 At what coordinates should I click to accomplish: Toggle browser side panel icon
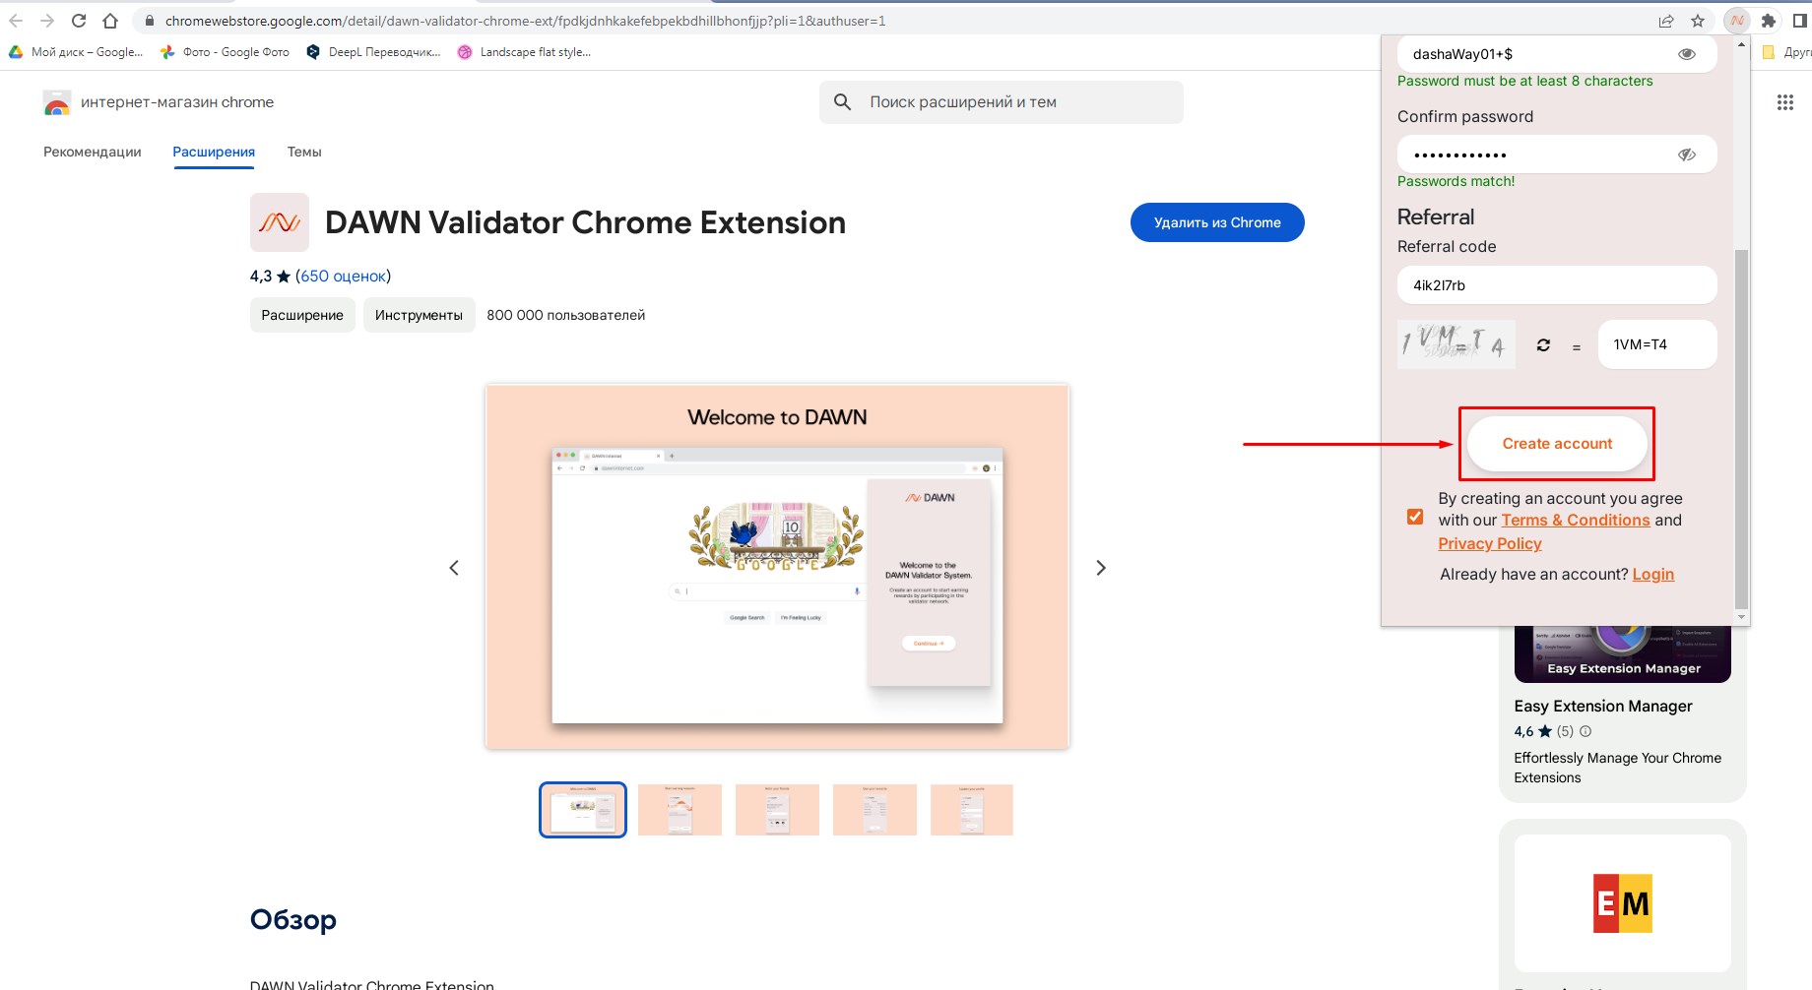click(x=1799, y=21)
